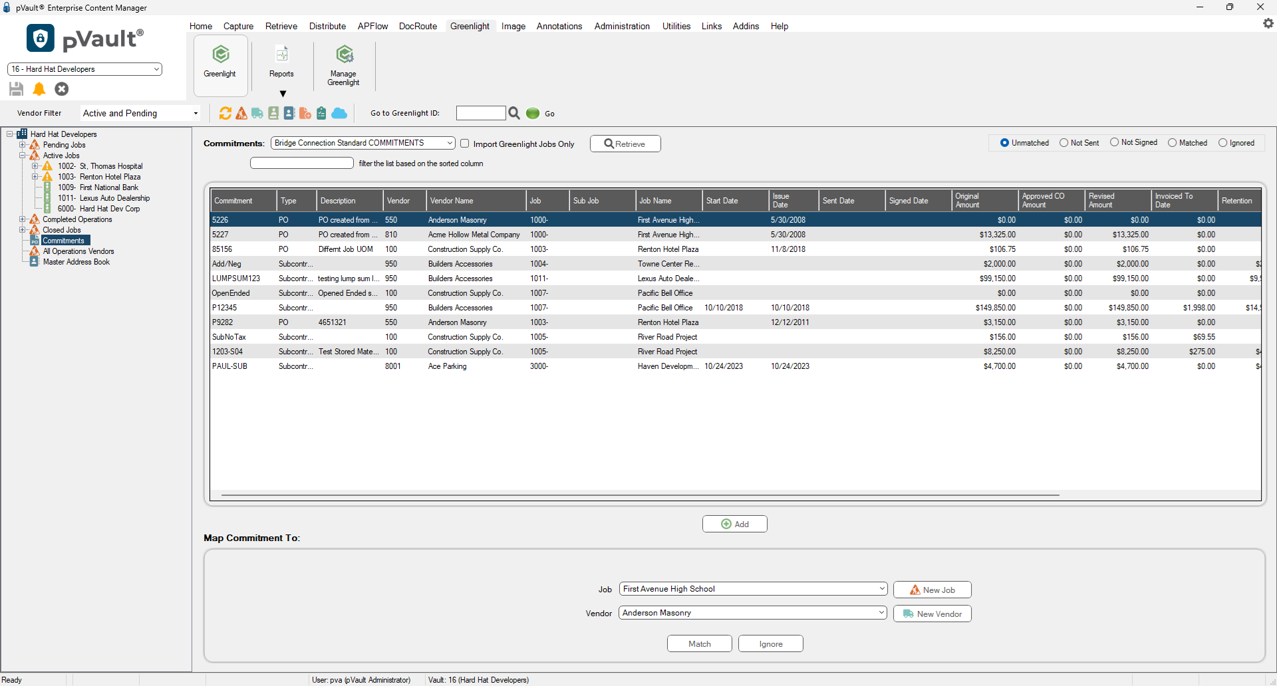Viewport: 1277px width, 686px height.
Task: Click the green light icon of First National Bank
Action: pyautogui.click(x=48, y=187)
